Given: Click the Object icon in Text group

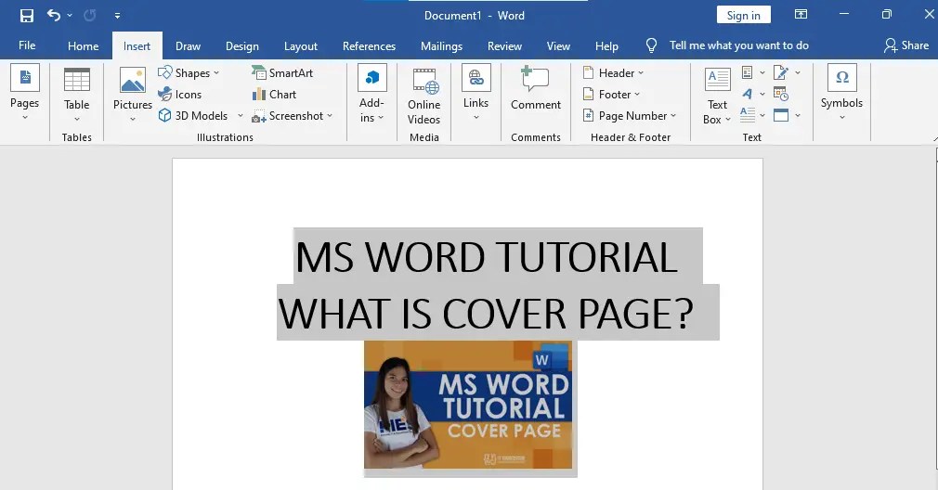Looking at the screenshot, I should [x=781, y=115].
